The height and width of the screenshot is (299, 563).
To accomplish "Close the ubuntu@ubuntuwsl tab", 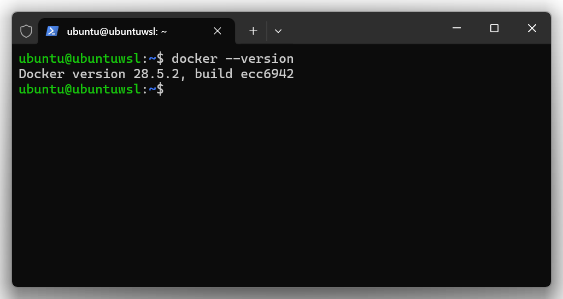I will pyautogui.click(x=218, y=31).
